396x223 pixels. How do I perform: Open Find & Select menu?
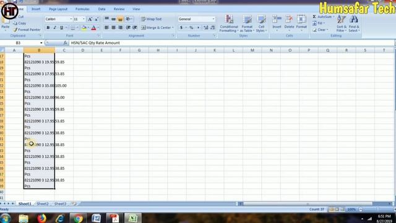point(354,24)
